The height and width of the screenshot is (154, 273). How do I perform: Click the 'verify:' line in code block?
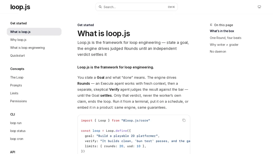[x=137, y=141]
